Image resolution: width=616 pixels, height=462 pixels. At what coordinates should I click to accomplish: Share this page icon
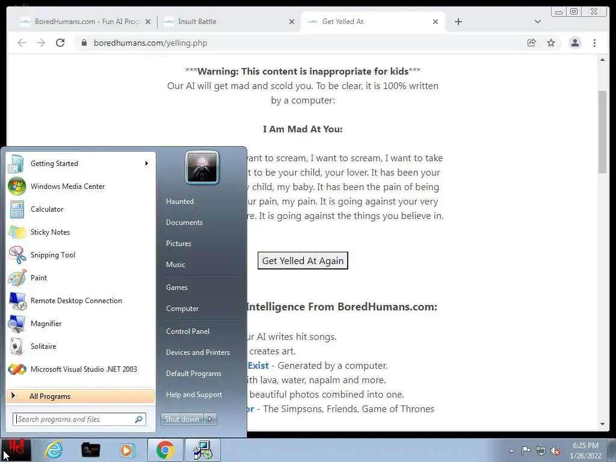[532, 43]
